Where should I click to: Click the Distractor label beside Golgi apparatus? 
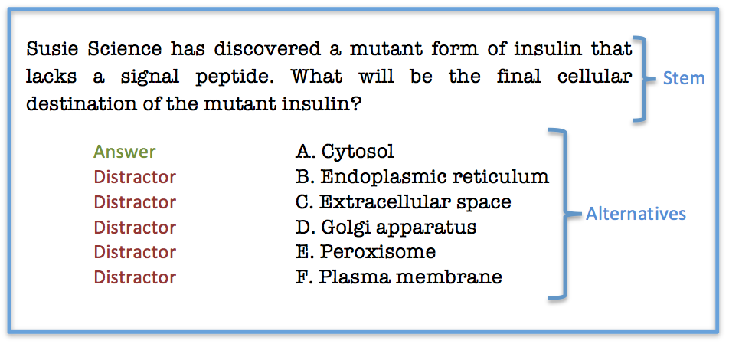click(x=135, y=228)
